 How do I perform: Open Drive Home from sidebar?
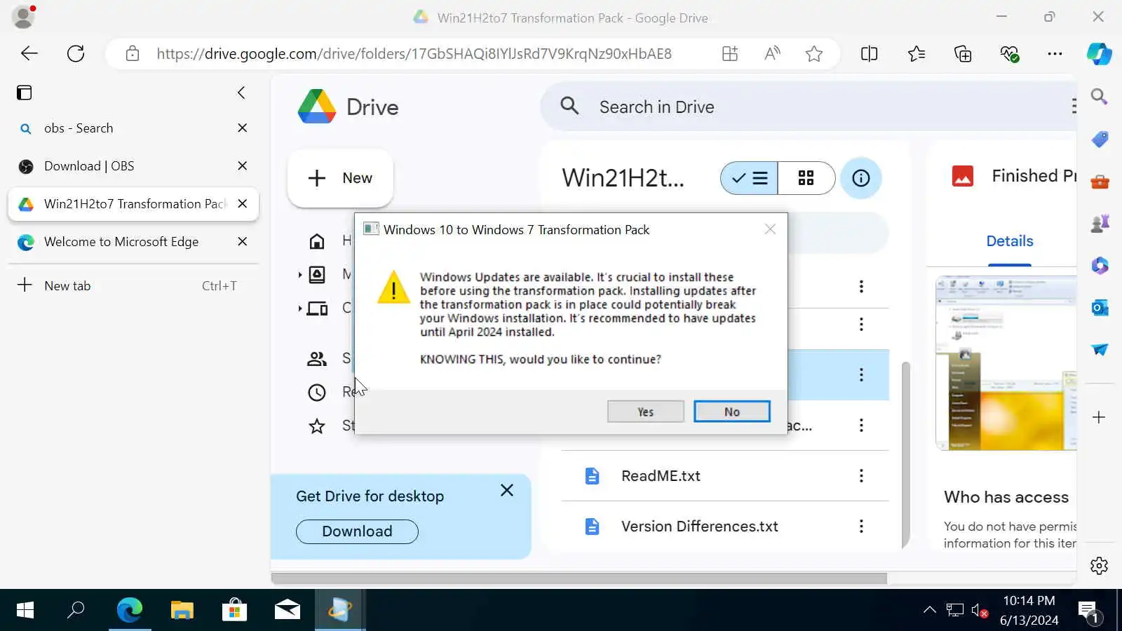point(317,241)
